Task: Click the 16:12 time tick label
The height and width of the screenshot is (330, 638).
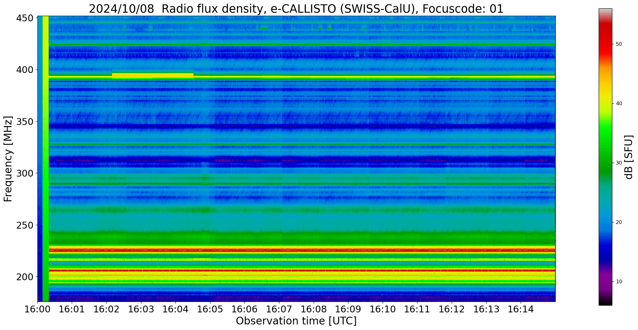Action: (452, 309)
